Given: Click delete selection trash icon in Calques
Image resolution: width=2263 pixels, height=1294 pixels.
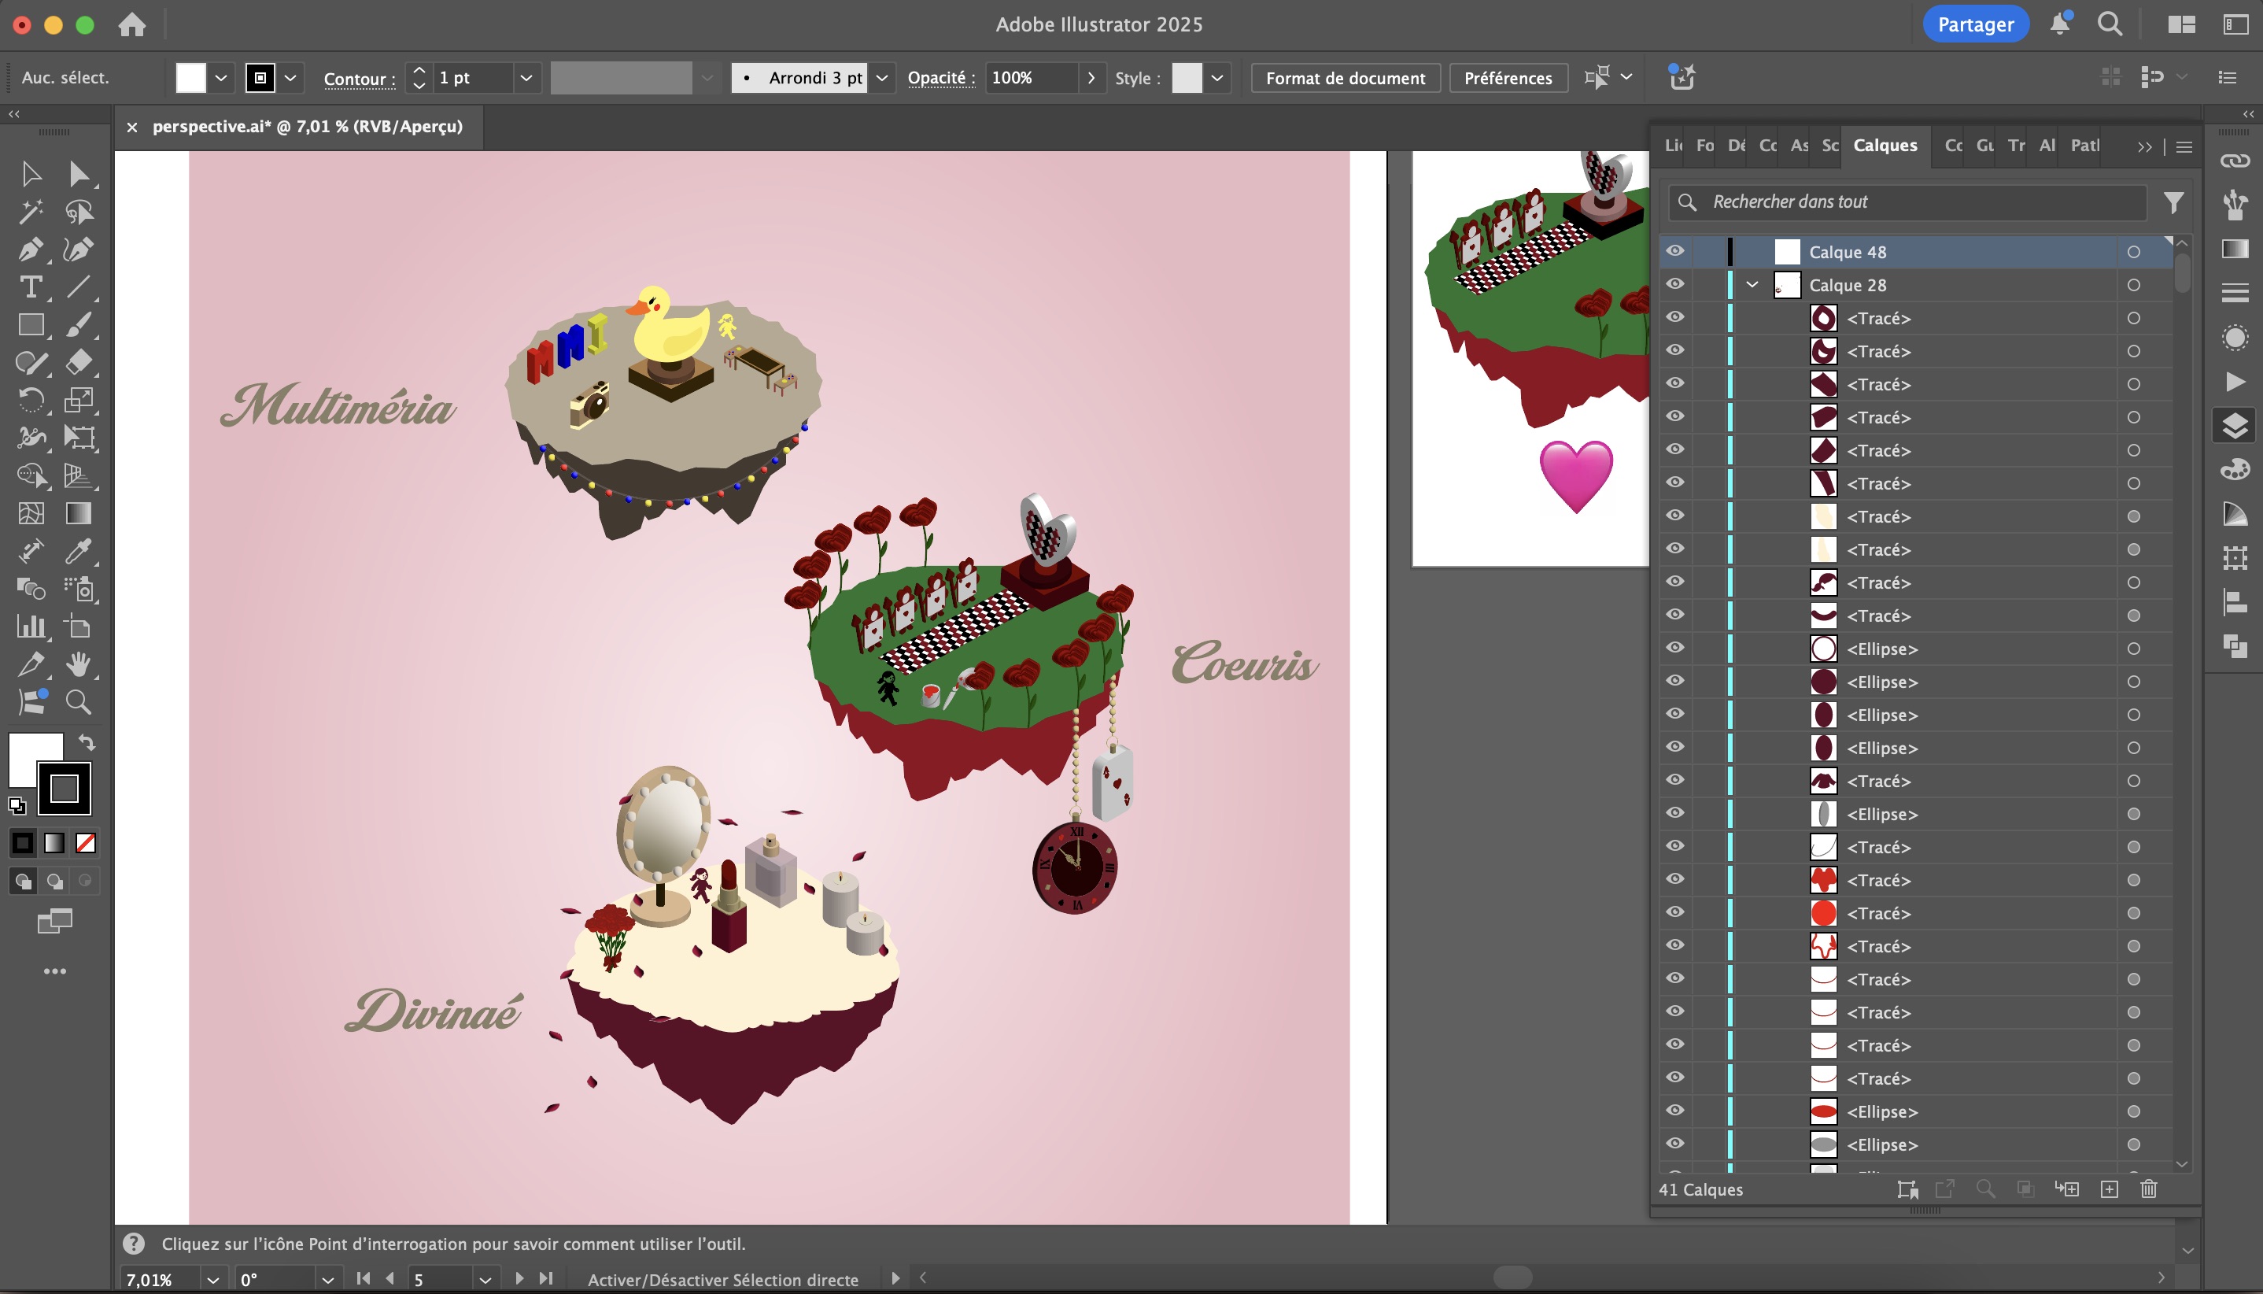Looking at the screenshot, I should pos(2148,1189).
